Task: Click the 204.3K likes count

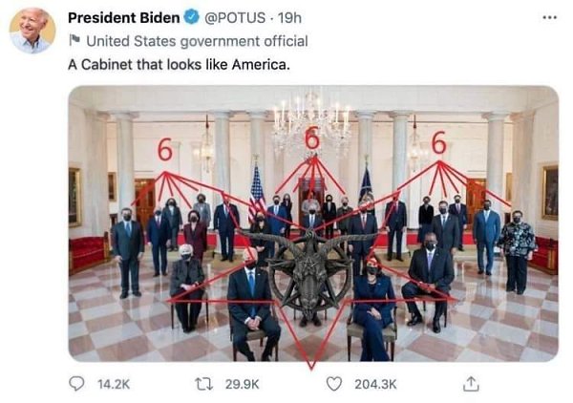Action: click(x=375, y=384)
